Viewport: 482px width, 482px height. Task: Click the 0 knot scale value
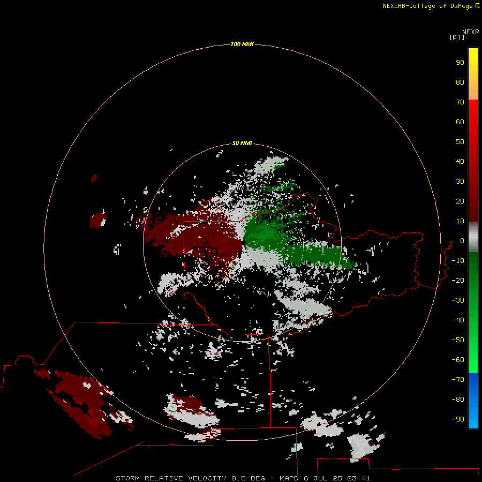[462, 241]
